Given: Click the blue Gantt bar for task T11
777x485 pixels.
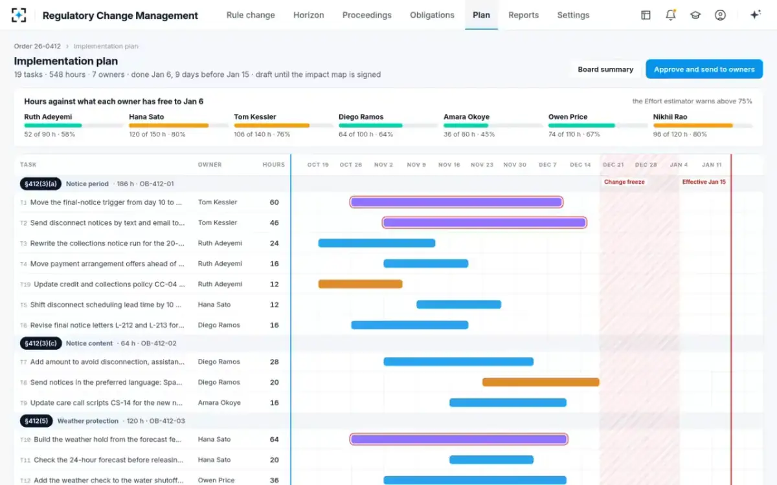Looking at the screenshot, I should pos(491,460).
